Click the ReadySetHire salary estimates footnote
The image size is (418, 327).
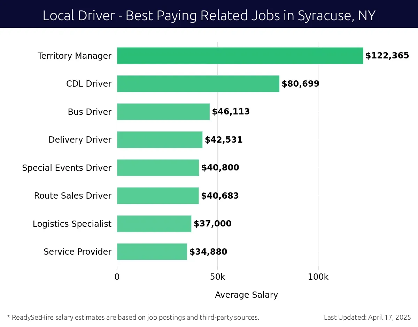tap(133, 317)
